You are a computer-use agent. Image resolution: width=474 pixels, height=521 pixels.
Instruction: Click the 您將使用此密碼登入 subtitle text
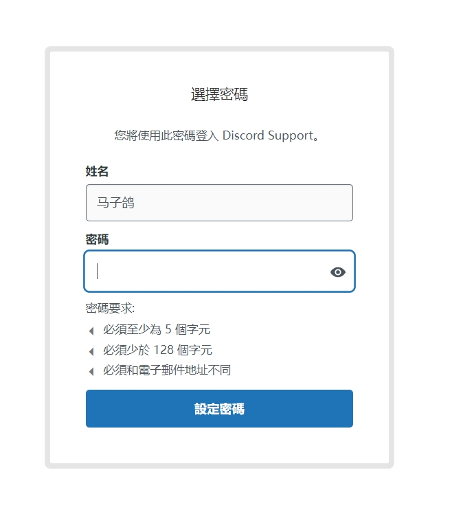(166, 135)
